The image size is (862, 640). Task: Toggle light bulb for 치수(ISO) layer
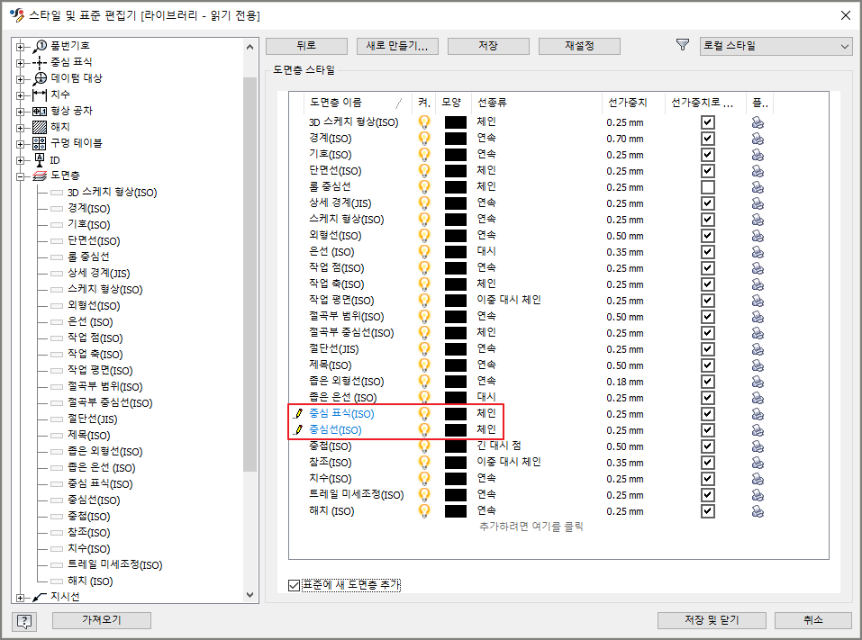click(x=424, y=479)
